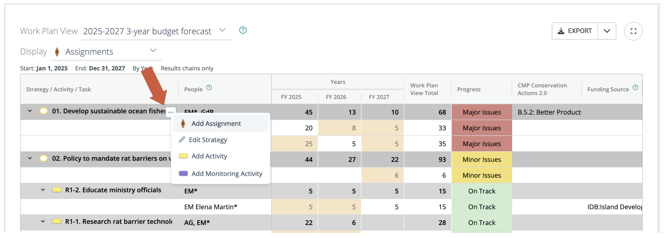The image size is (665, 238).
Task: Click the R1-2 yellow activity icon
Action: (x=57, y=190)
